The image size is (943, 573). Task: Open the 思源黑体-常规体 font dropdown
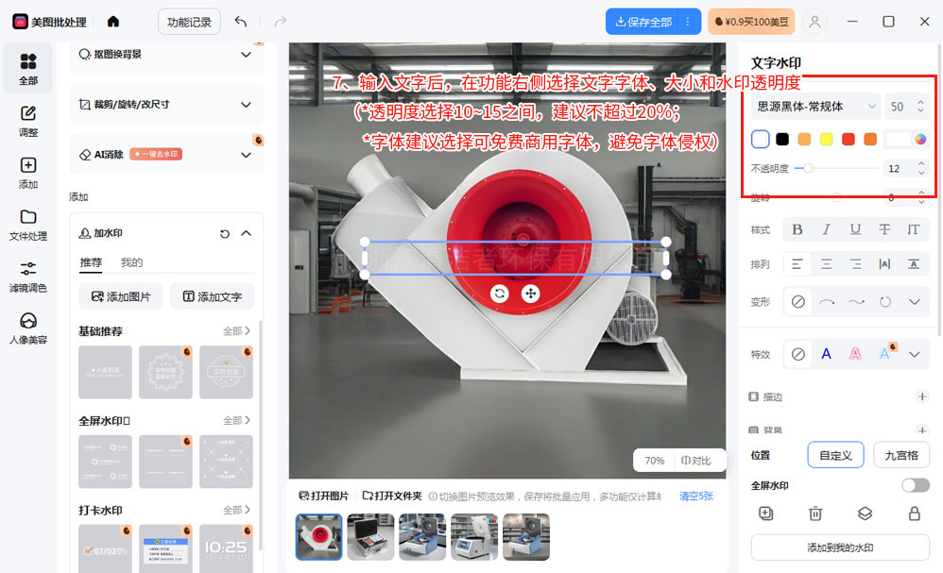pos(815,107)
